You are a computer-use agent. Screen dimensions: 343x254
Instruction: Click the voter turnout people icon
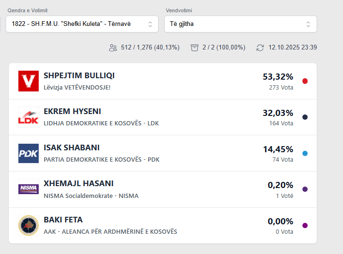coord(113,48)
